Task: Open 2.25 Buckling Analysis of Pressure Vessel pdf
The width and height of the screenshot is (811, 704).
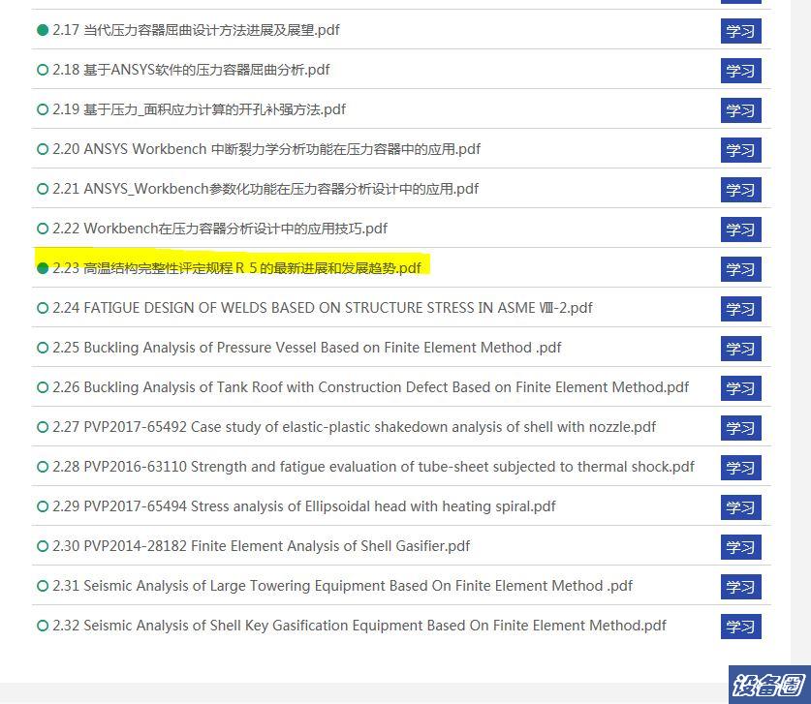Action: click(307, 348)
